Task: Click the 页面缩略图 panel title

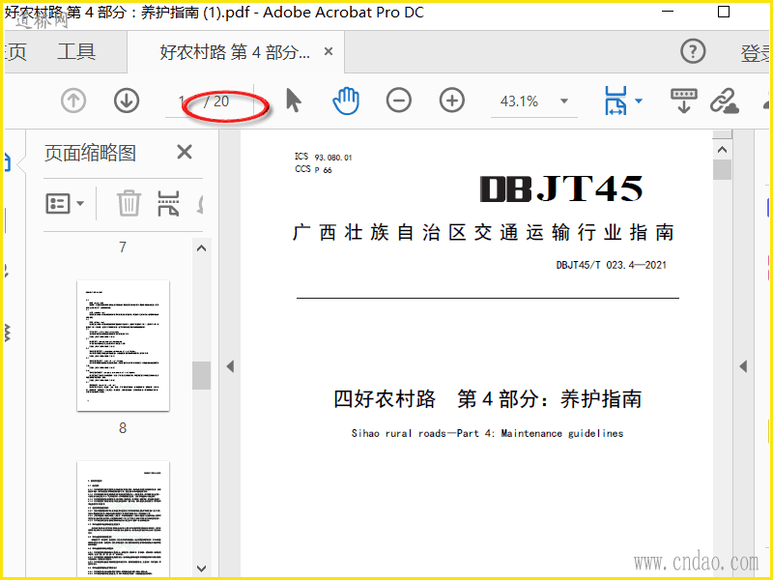Action: point(90,153)
